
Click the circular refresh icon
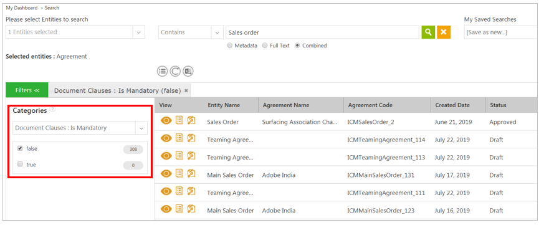(x=175, y=71)
